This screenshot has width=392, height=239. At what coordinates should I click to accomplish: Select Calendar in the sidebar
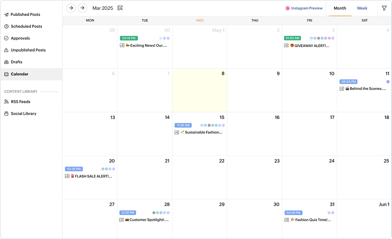[31, 74]
